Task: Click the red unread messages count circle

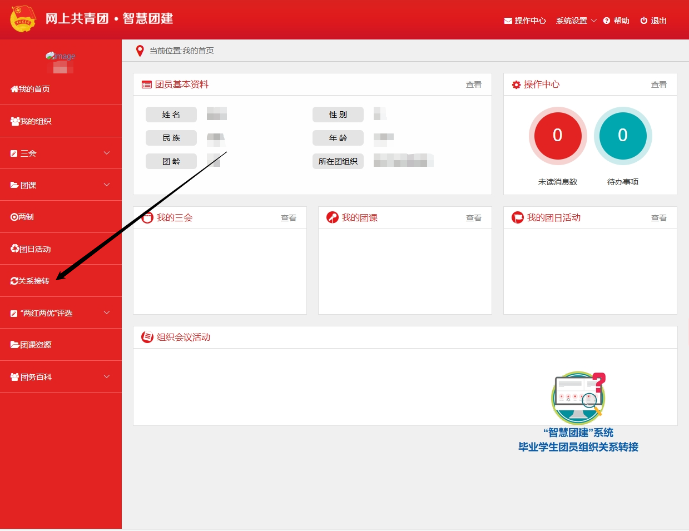Action: (x=558, y=136)
